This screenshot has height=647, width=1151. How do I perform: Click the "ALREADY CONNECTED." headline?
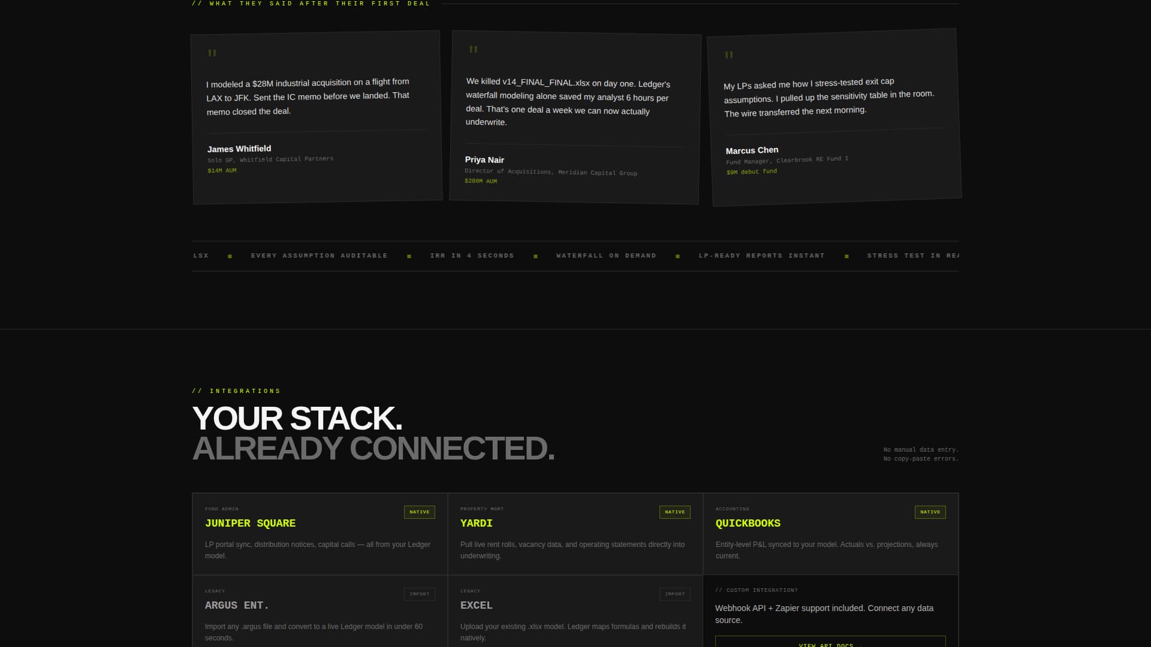(x=373, y=448)
